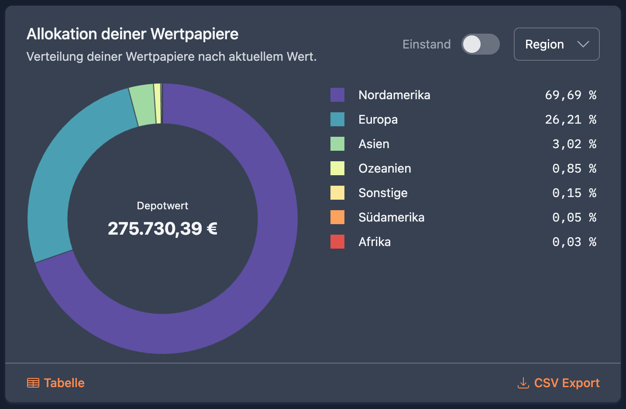626x409 pixels.
Task: Toggle the Einstand switch on
Action: click(480, 44)
